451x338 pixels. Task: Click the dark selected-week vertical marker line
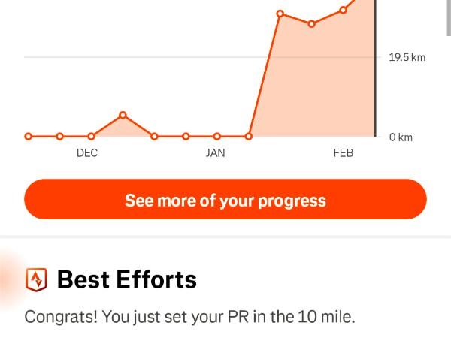click(374, 75)
